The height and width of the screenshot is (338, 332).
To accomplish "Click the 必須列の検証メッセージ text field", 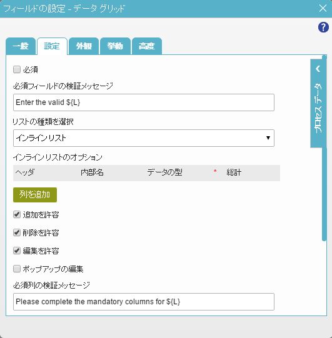I will (x=144, y=302).
